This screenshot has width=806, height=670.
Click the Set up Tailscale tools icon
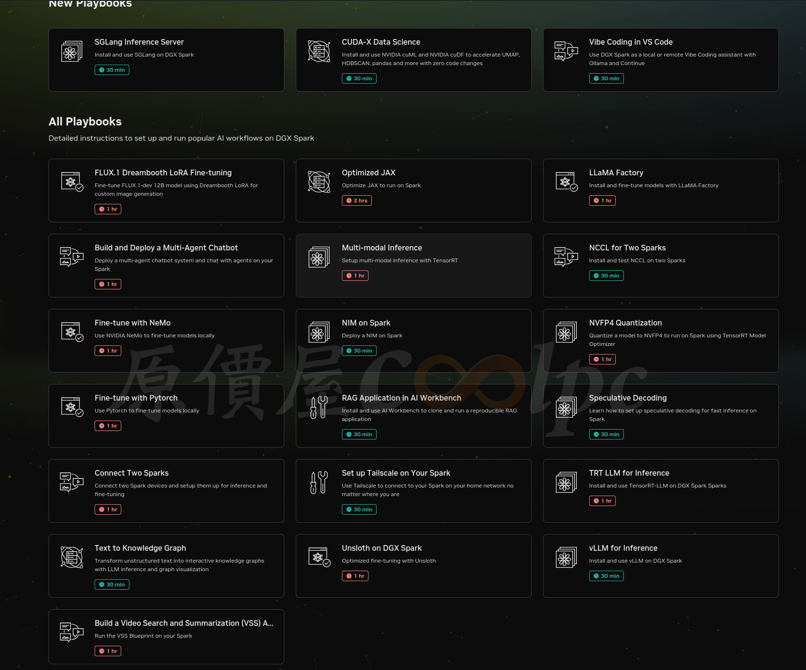point(319,482)
